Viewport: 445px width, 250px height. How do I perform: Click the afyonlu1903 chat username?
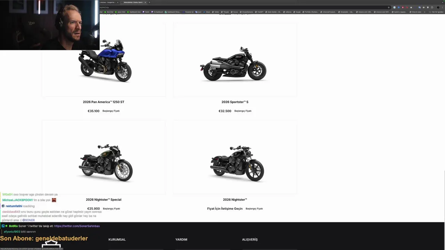(x=12, y=232)
